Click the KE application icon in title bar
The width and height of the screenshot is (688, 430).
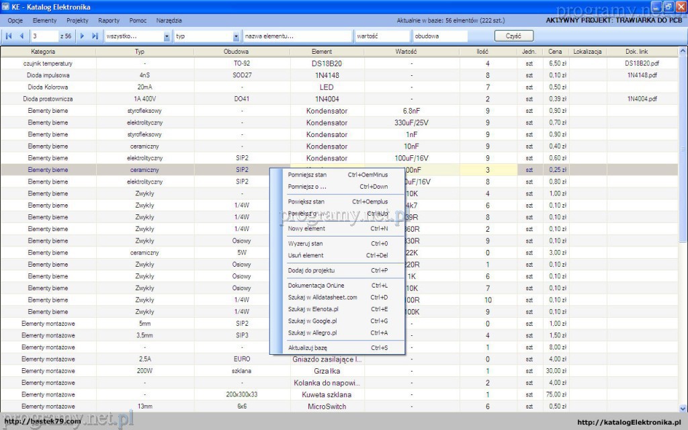[x=6, y=7]
